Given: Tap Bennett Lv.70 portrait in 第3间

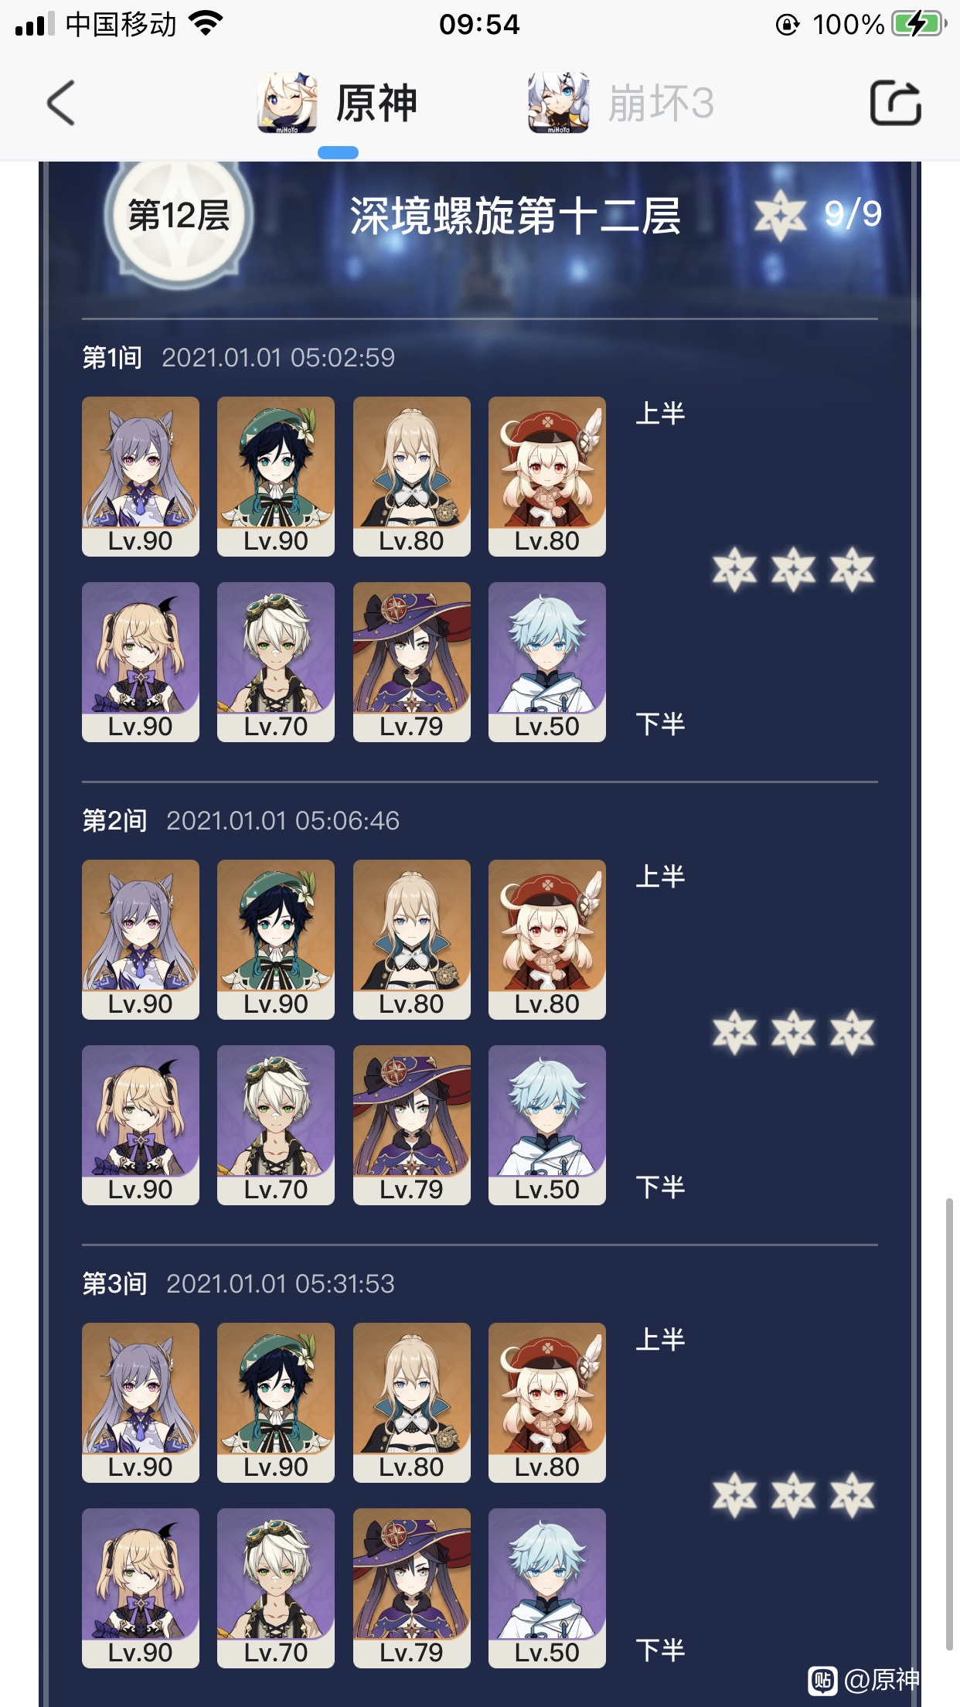Looking at the screenshot, I should click(x=276, y=1588).
